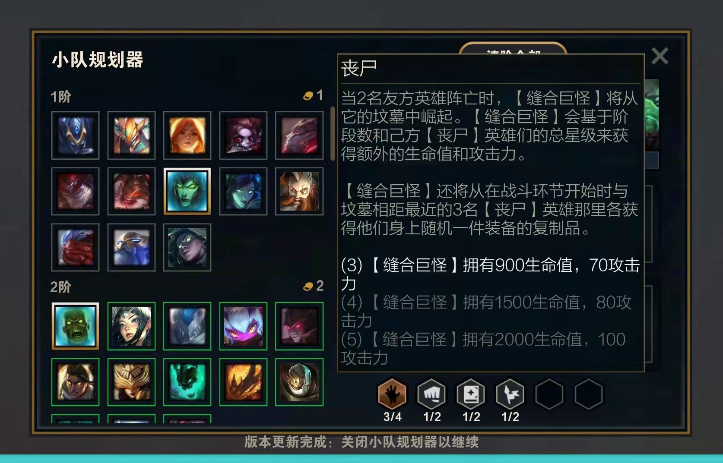Remove the selected green zombie Brand portrait
723x463 pixels.
coord(75,326)
